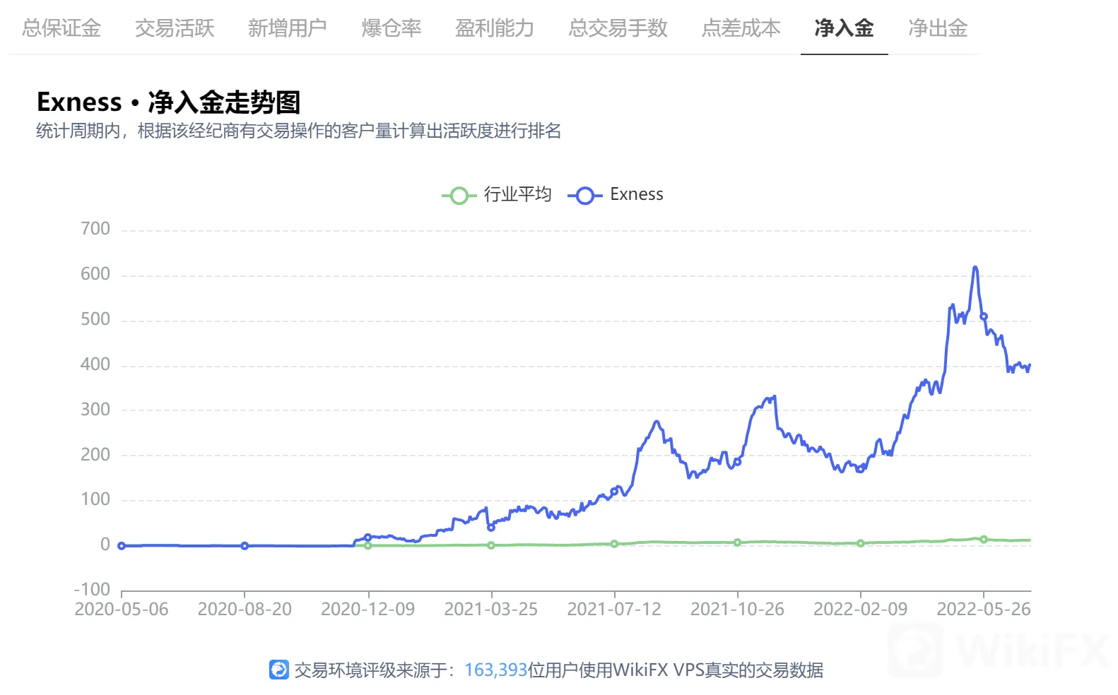Viewport: 1118px width, 695px height.
Task: Select the 净入金 tab
Action: [x=845, y=28]
